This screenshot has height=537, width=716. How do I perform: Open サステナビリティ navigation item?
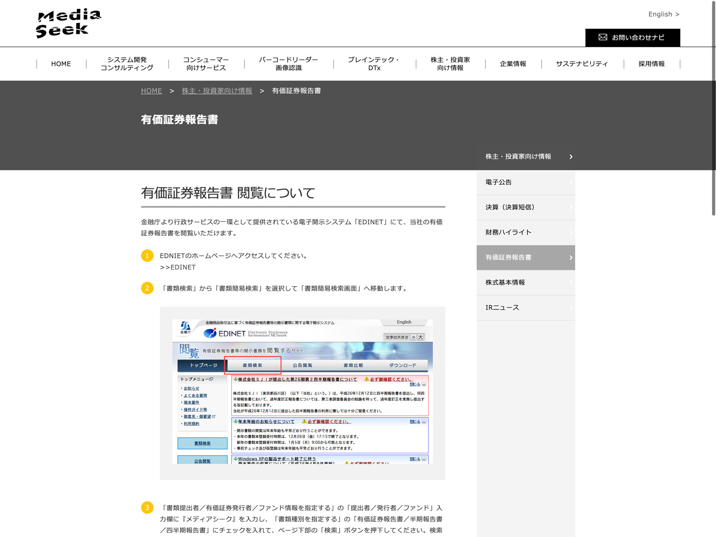582,64
